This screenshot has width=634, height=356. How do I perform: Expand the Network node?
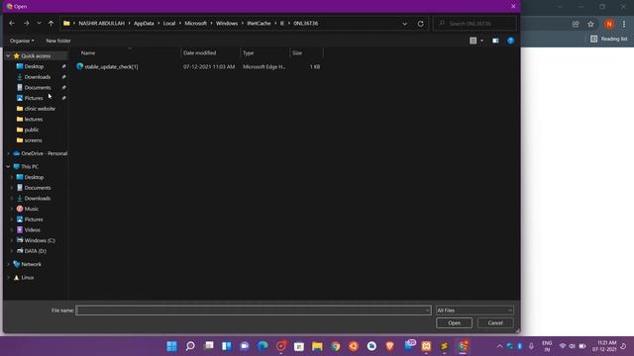pyautogui.click(x=8, y=264)
